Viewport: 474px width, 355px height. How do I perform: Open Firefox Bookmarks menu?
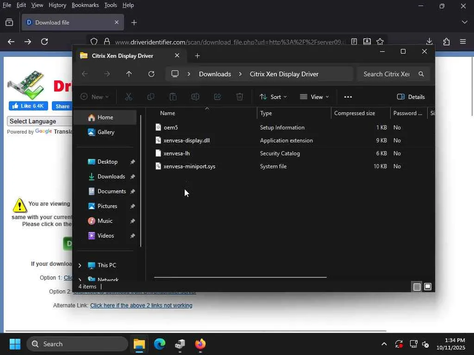click(85, 5)
